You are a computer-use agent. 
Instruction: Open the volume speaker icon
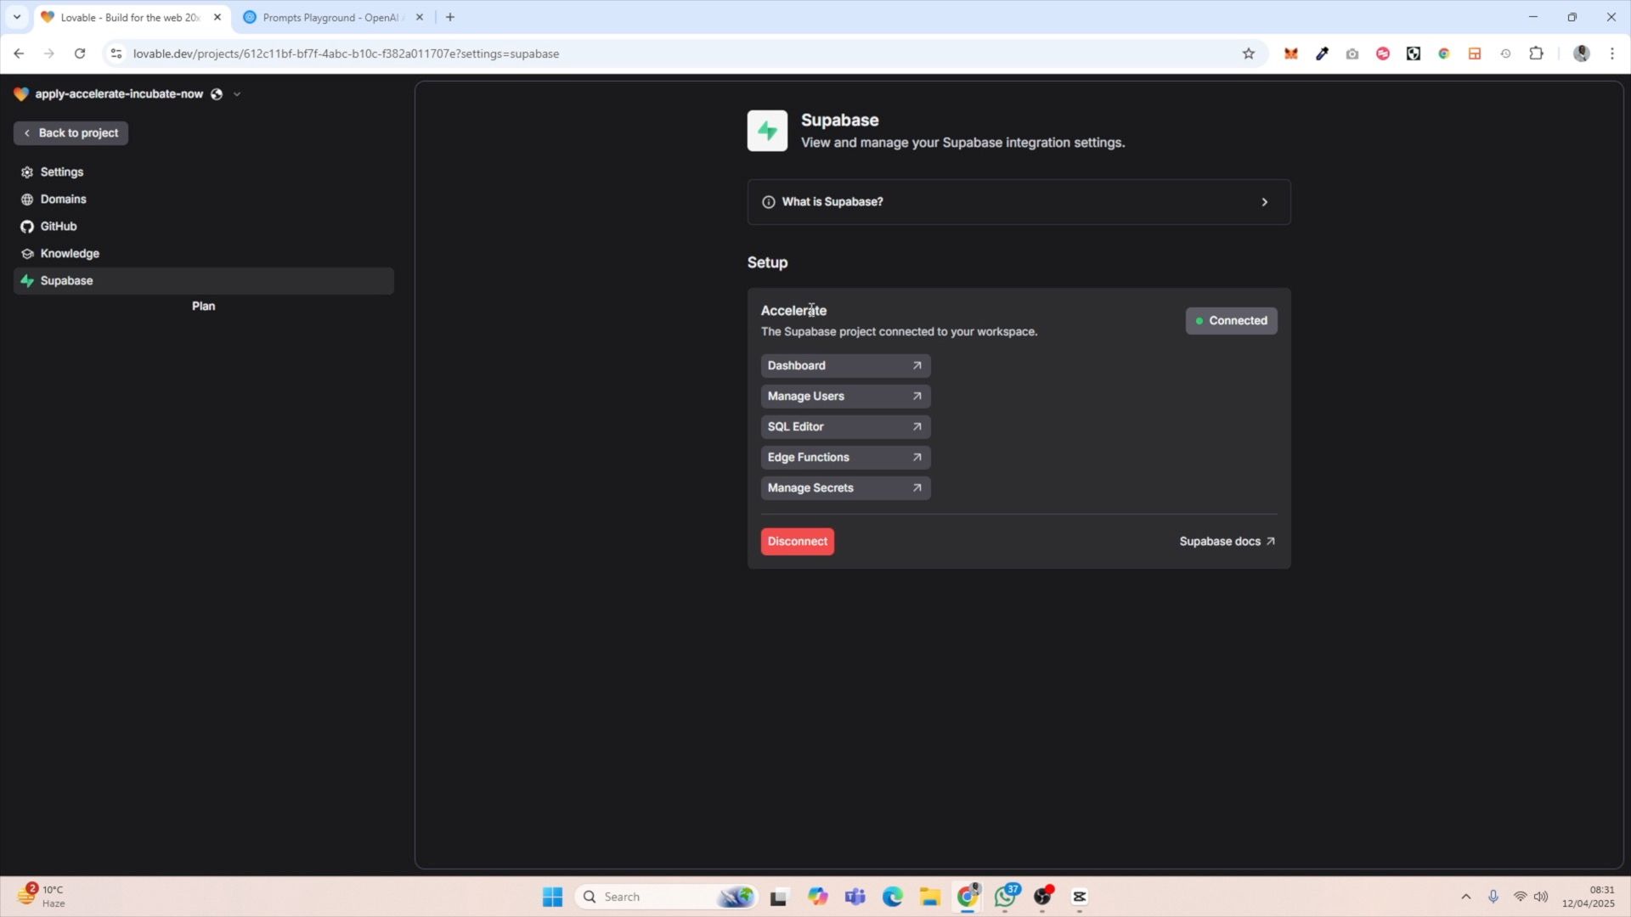tap(1541, 897)
